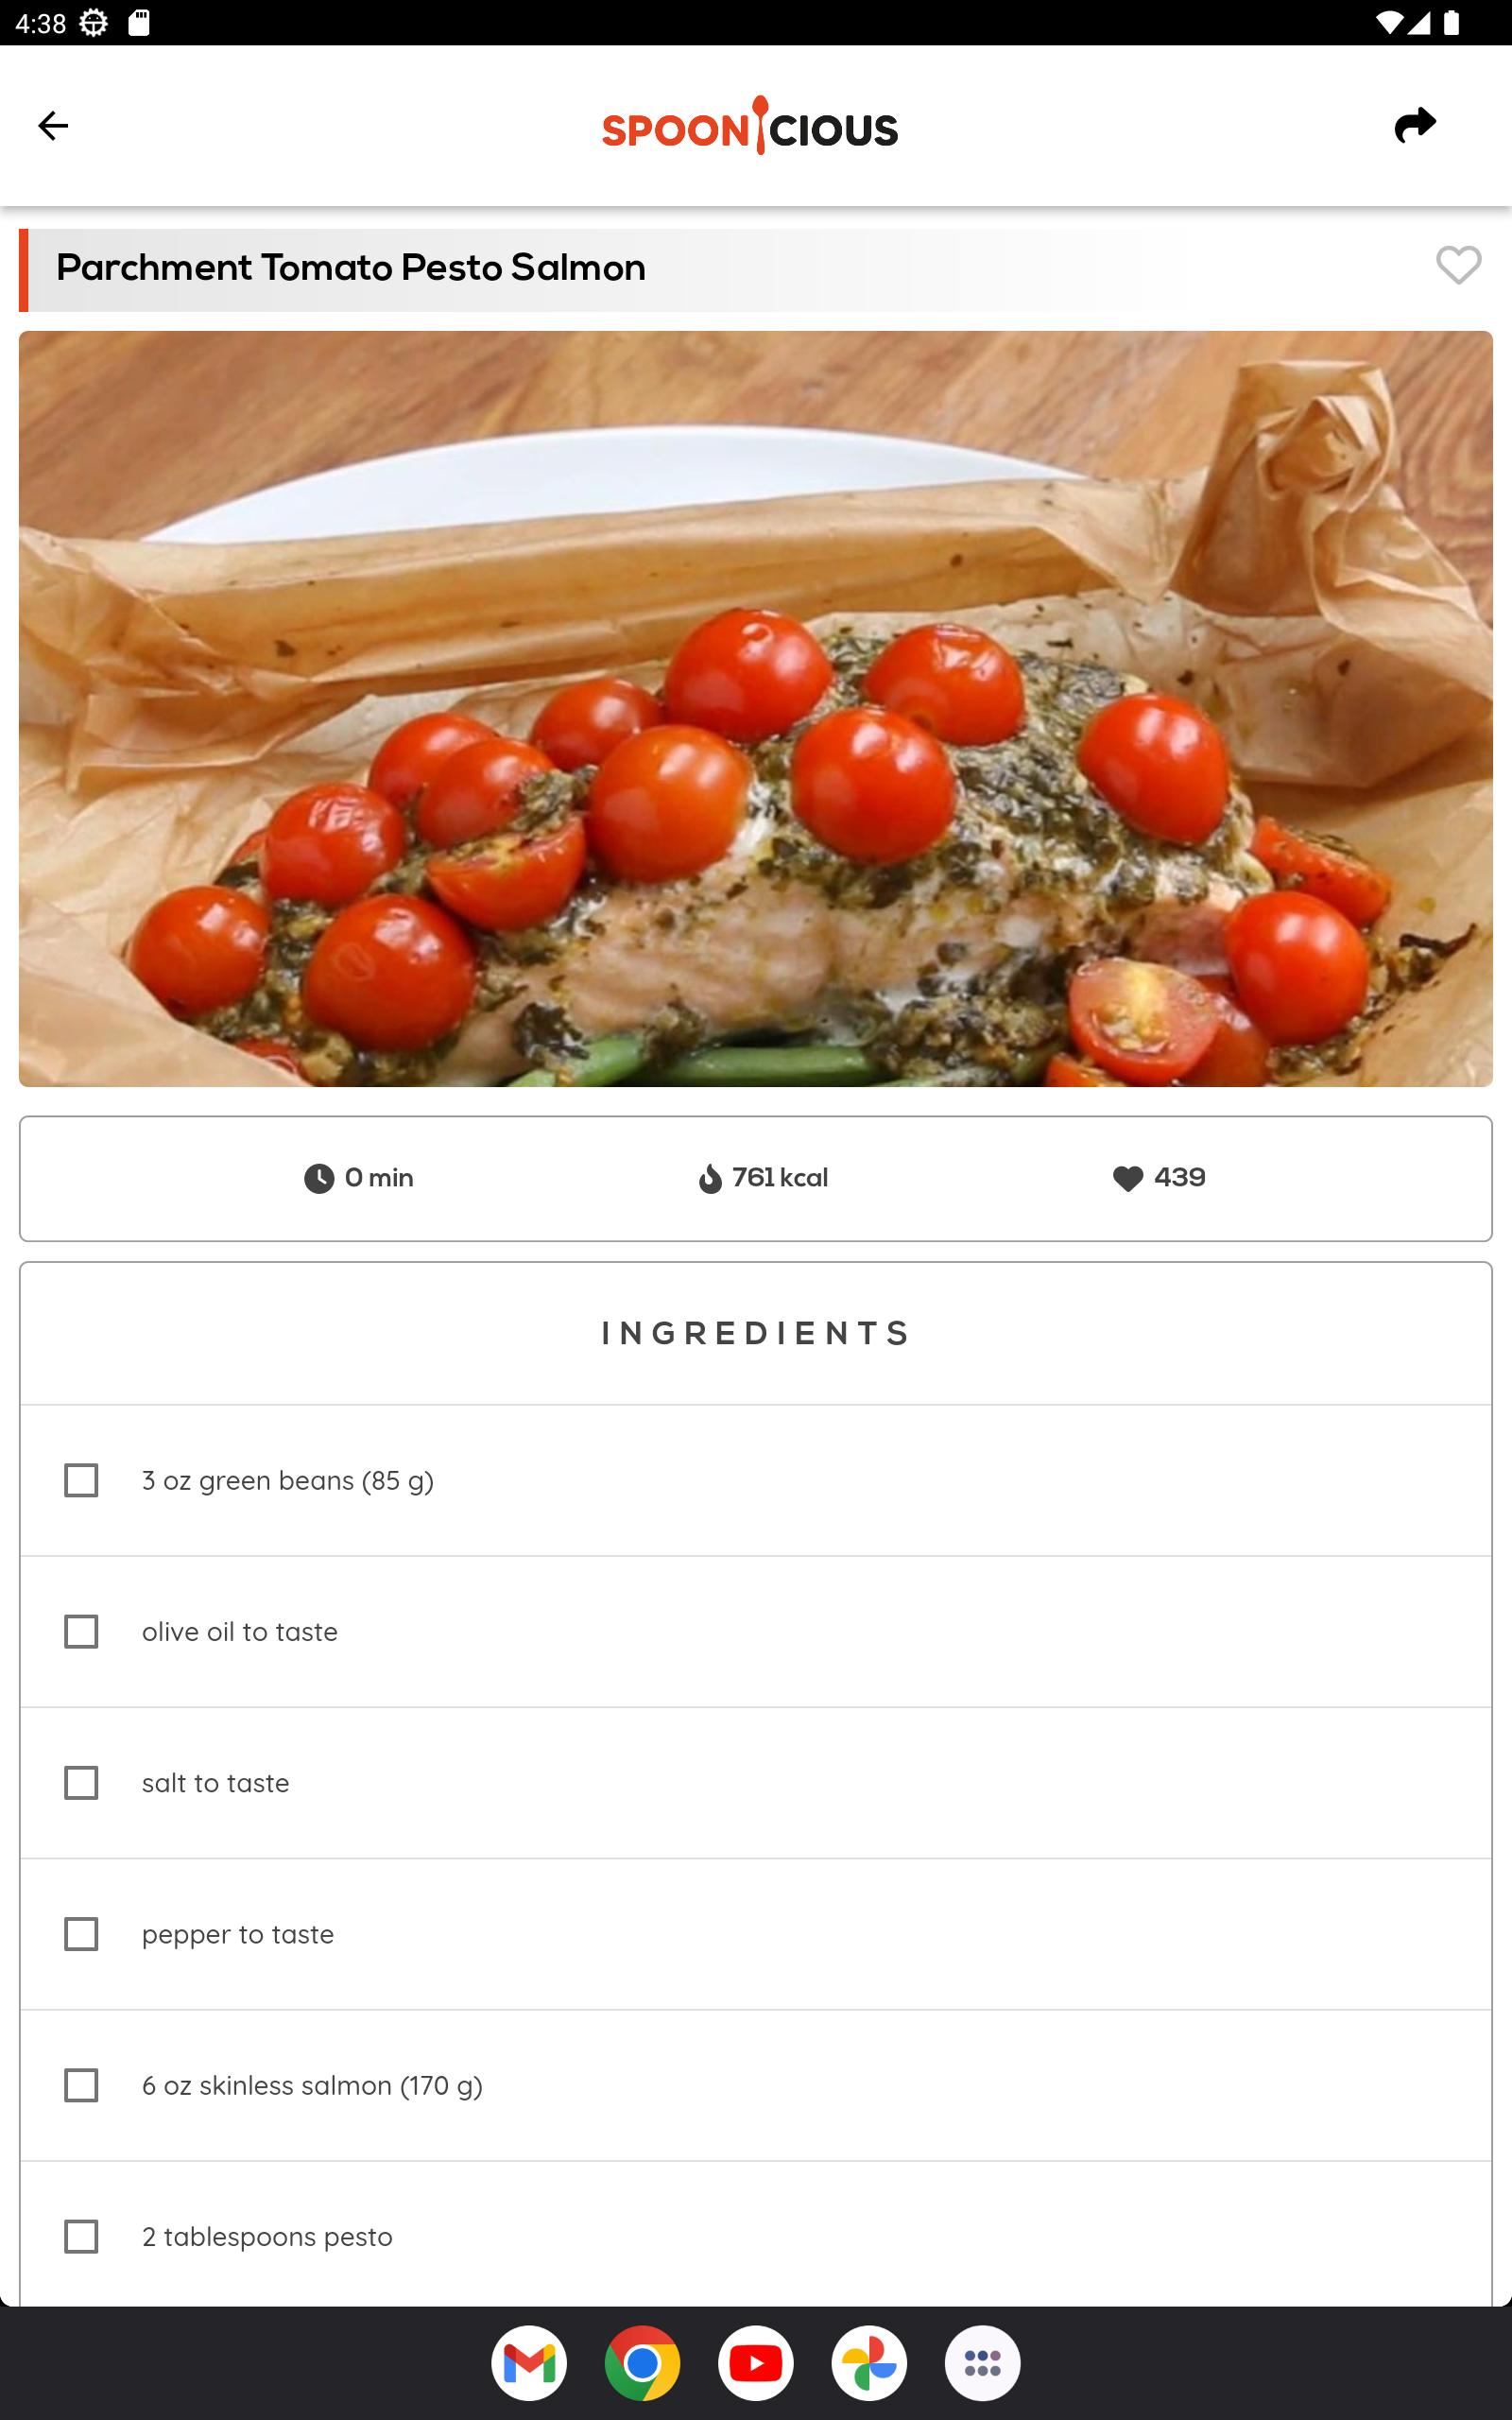The image size is (1512, 2420).
Task: Check the skinless salmon ingredient box
Action: (81, 2086)
